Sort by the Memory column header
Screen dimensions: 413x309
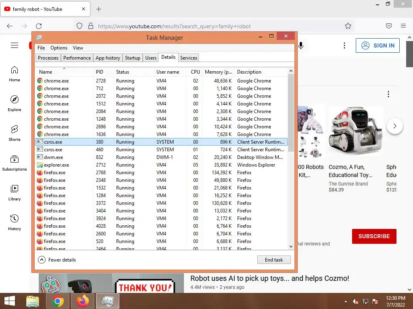218,72
